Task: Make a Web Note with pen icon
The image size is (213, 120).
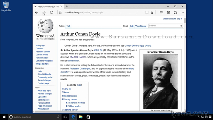Action: [169, 12]
